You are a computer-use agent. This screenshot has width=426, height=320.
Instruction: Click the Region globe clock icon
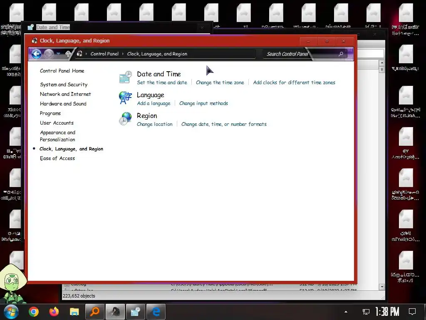tap(125, 119)
